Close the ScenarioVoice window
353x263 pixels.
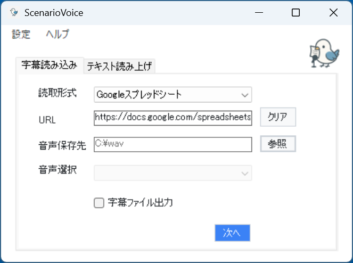point(333,12)
